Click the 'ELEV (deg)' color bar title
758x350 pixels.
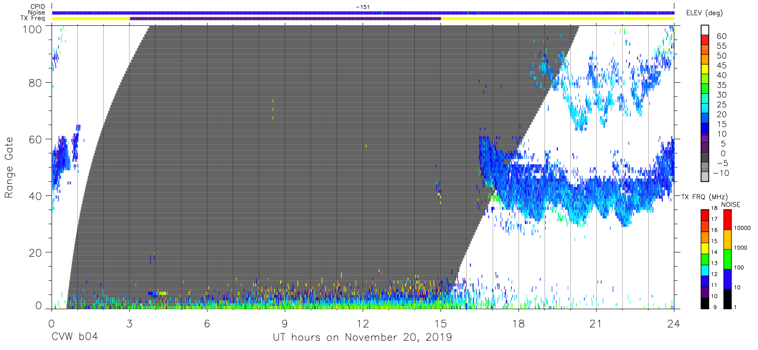point(705,13)
